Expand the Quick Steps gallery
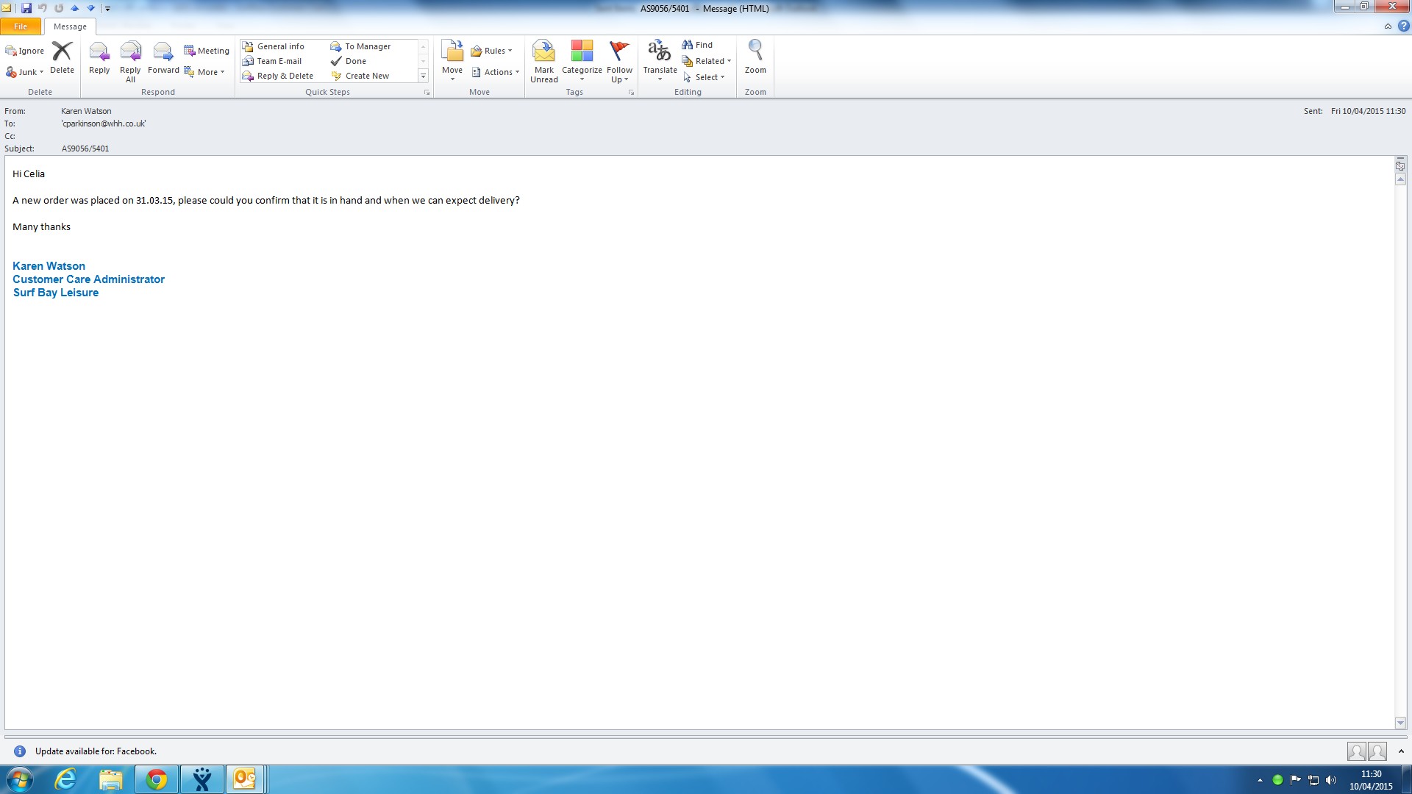Viewport: 1412px width, 794px height. click(423, 76)
